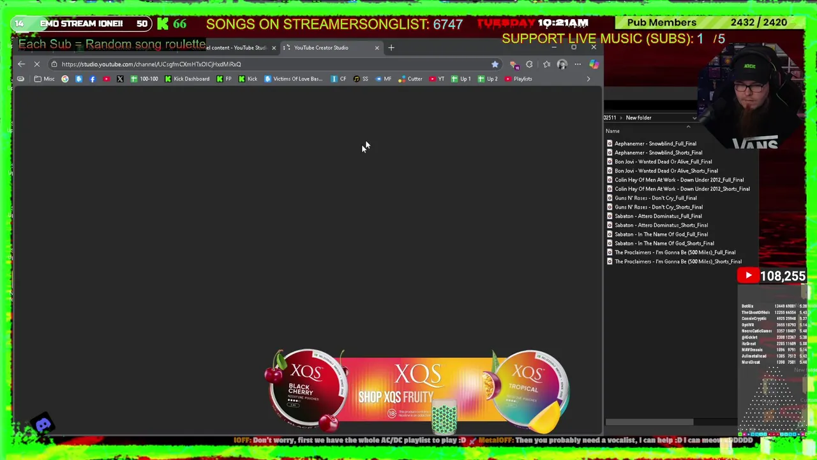Open the Playlists bookmark
The width and height of the screenshot is (817, 460).
click(x=518, y=79)
